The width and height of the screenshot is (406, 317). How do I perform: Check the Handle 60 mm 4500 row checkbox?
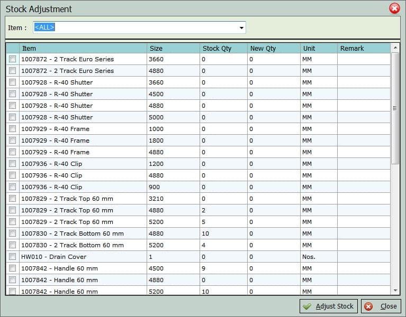12,268
